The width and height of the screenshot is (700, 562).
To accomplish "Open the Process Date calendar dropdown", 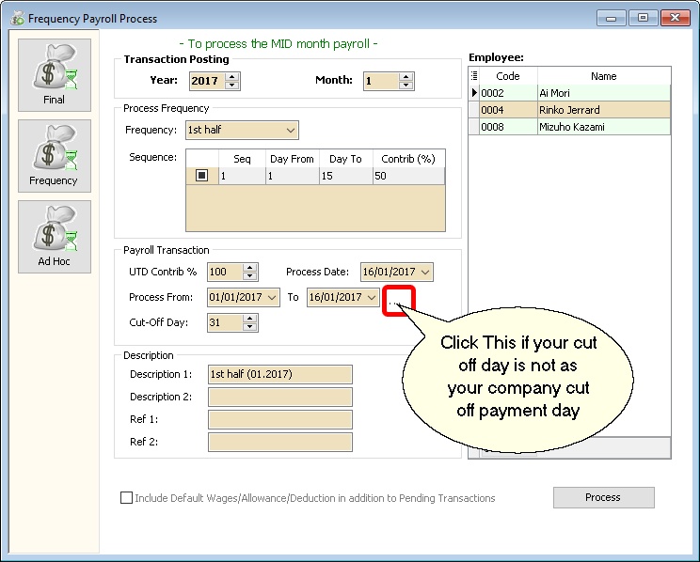I will pos(425,272).
